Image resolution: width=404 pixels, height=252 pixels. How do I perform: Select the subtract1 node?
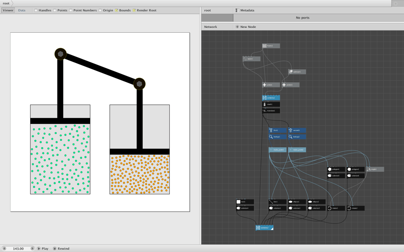coord(297,72)
